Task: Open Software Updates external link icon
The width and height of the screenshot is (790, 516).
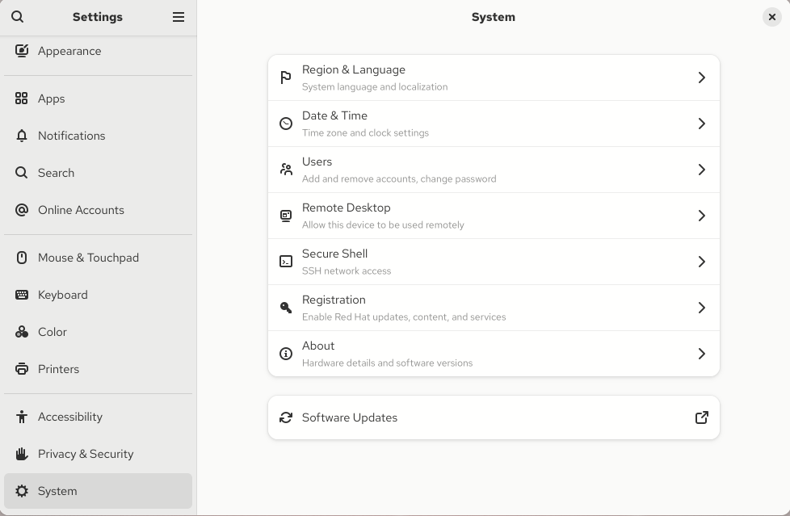Action: point(701,417)
